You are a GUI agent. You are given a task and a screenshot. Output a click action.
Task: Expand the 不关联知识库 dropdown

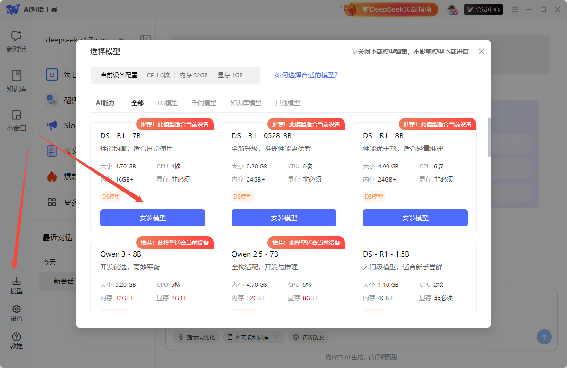click(254, 337)
